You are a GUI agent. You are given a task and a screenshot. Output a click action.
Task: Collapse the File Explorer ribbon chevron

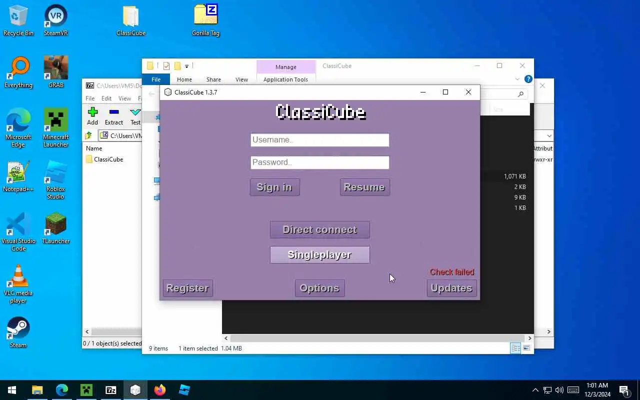click(517, 79)
